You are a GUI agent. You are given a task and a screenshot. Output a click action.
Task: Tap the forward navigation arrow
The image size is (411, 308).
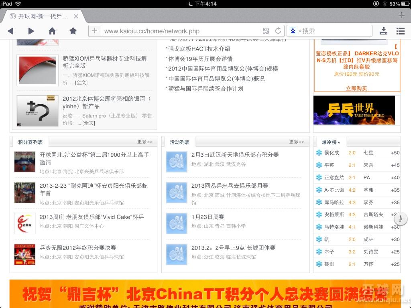point(31,31)
